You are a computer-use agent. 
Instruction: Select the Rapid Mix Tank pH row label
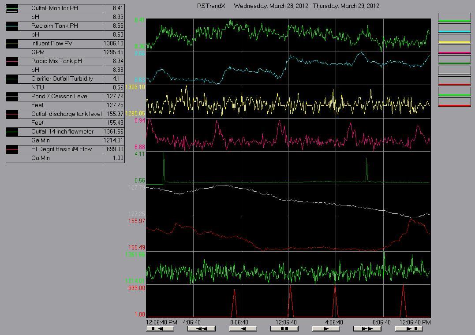click(56, 61)
